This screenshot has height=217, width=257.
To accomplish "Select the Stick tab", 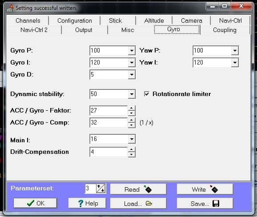I will tap(115, 20).
